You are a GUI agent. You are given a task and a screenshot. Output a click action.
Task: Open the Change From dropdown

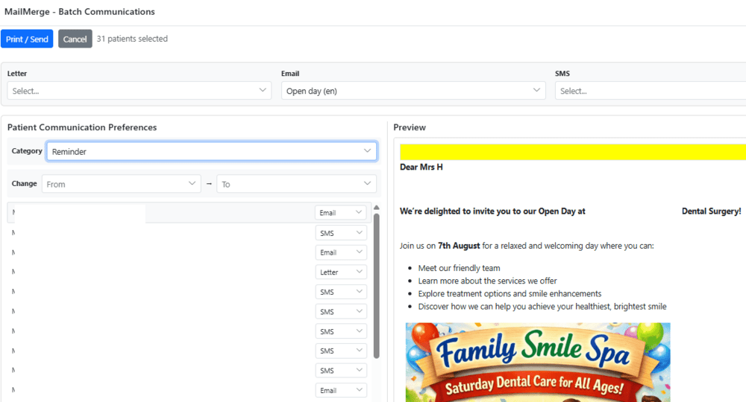(x=122, y=184)
